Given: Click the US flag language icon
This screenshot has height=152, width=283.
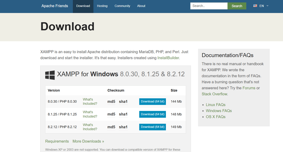Looking at the screenshot, I should pyautogui.click(x=255, y=6).
